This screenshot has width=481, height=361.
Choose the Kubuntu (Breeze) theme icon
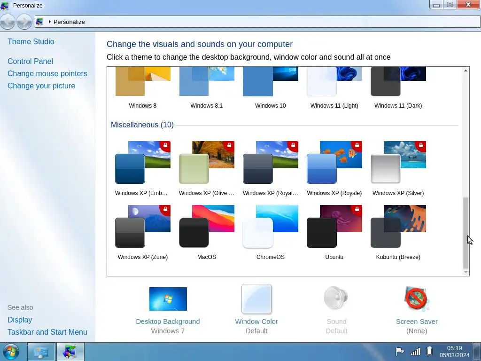[x=398, y=226]
